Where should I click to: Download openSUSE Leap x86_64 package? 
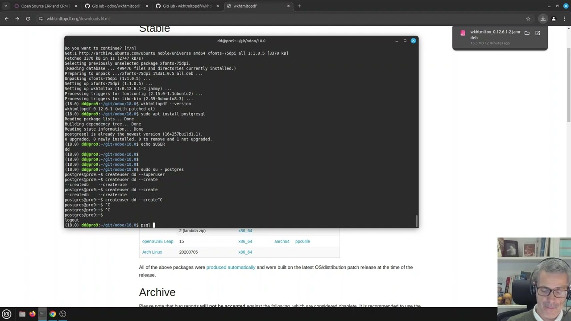245,241
